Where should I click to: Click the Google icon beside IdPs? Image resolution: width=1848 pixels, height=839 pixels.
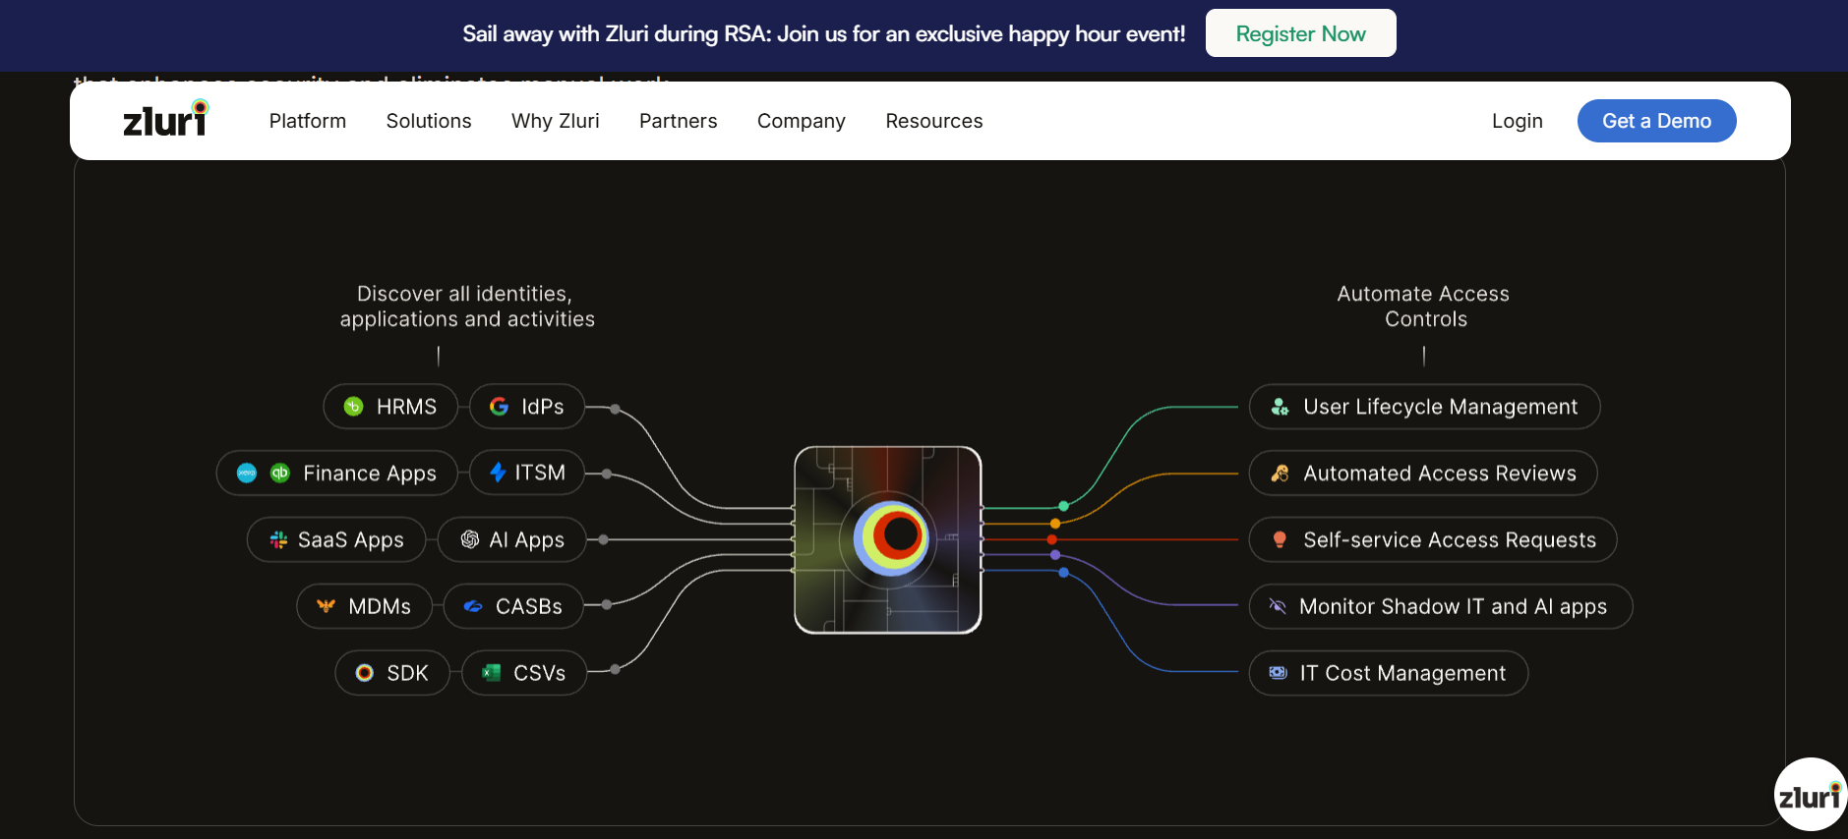click(500, 407)
